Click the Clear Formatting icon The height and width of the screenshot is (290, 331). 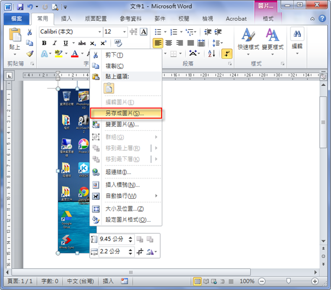click(118, 43)
